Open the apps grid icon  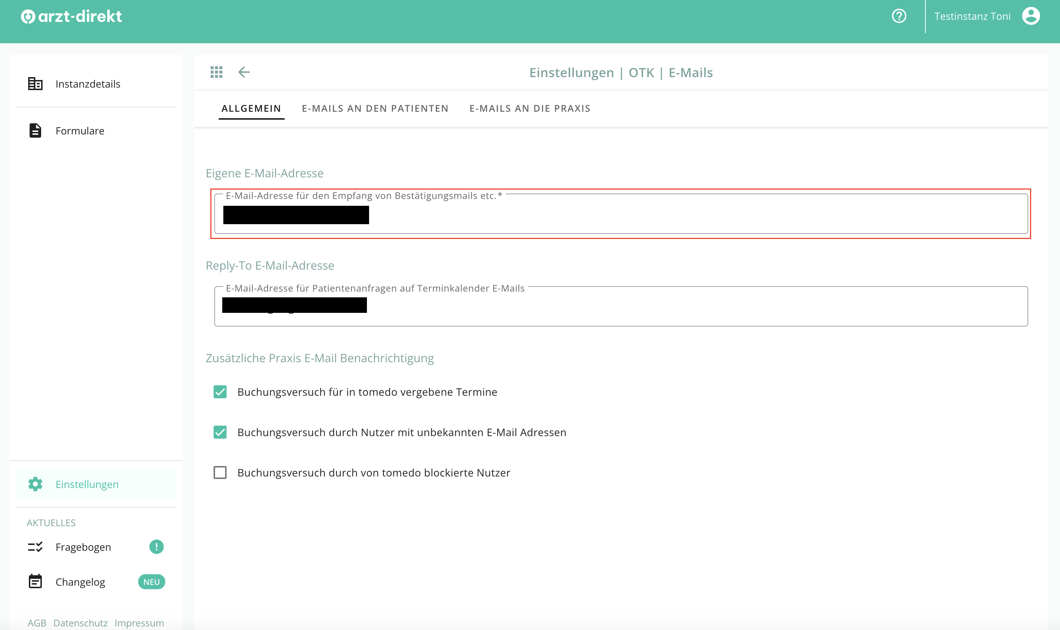(x=216, y=72)
